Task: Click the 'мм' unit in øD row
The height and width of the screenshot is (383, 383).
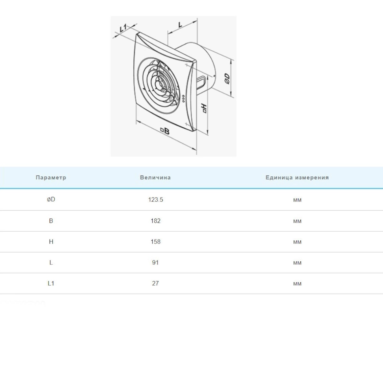Action: click(x=297, y=200)
